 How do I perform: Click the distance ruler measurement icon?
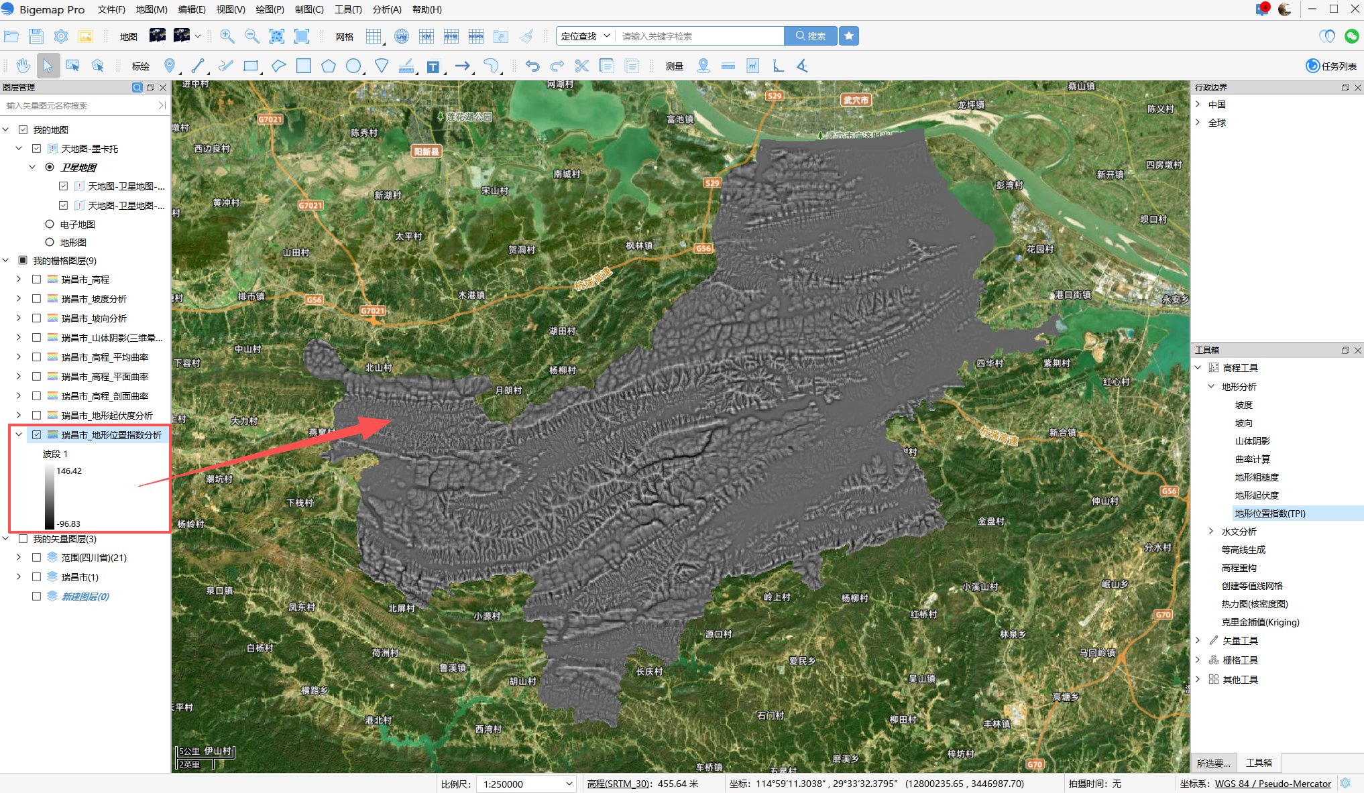[728, 66]
